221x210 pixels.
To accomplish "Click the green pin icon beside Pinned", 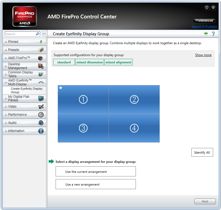I will coord(41,42).
